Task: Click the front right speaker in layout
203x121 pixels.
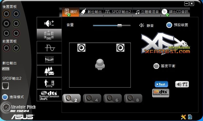Action: click(x=120, y=48)
